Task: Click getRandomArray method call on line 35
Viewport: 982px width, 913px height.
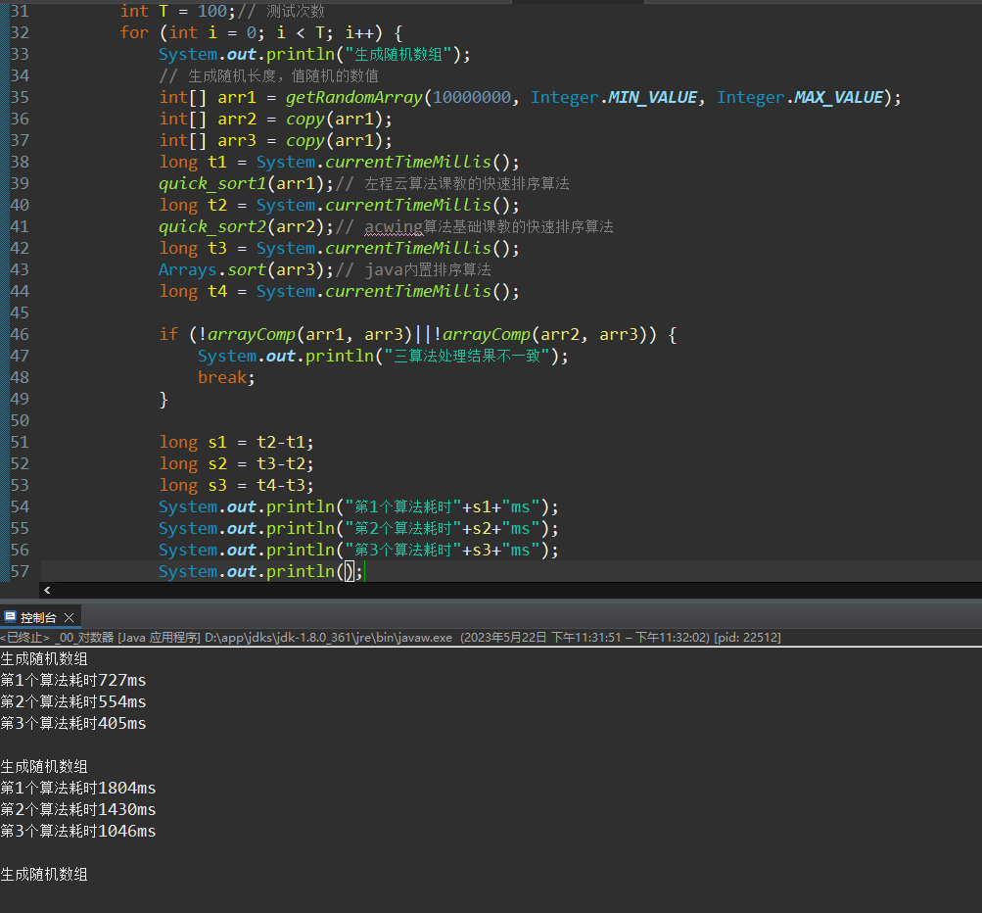Action: [x=354, y=97]
